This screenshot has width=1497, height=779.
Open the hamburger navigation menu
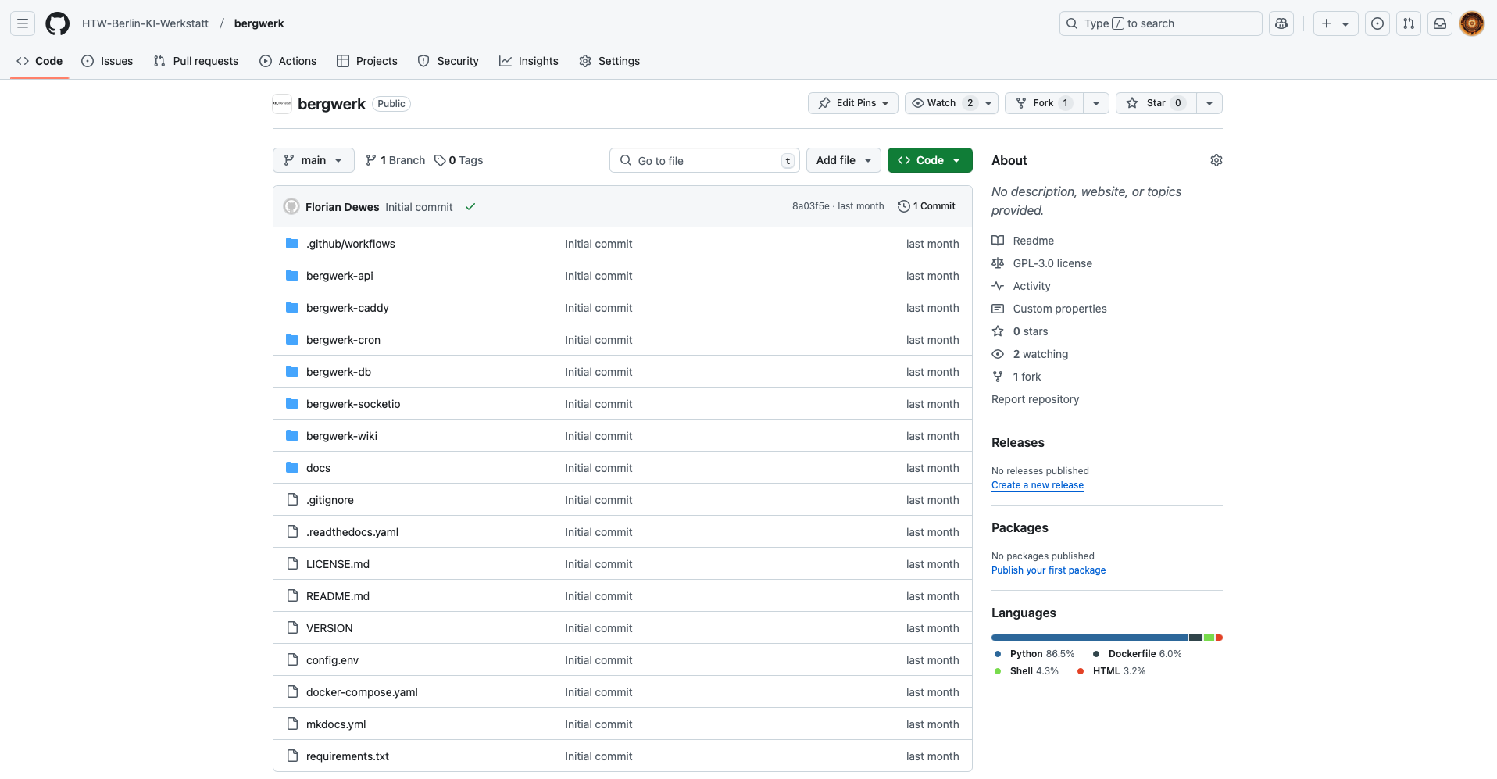pyautogui.click(x=23, y=23)
